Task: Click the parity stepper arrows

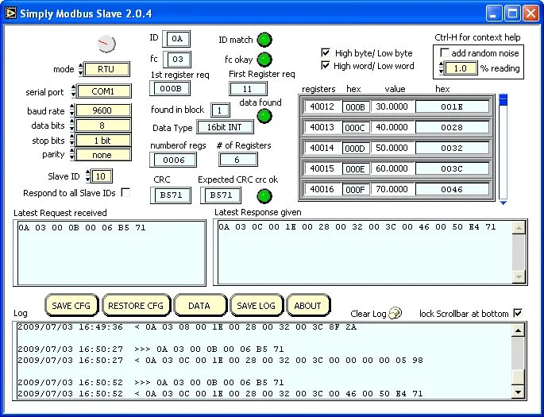Action: coord(71,154)
